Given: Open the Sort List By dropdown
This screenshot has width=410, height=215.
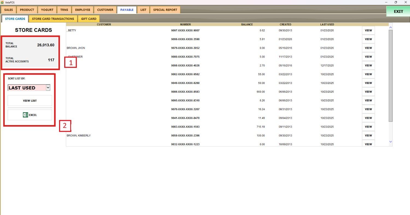Looking at the screenshot, I should 48,87.
